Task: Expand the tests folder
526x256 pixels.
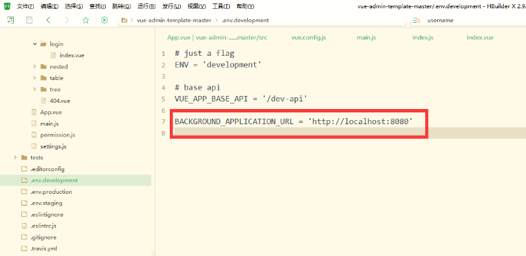Action: point(15,157)
